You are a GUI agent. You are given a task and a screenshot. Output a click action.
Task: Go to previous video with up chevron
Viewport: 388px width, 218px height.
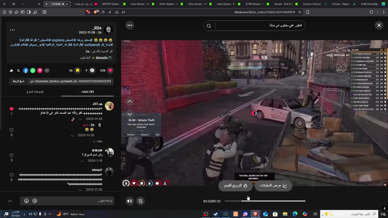(130, 101)
